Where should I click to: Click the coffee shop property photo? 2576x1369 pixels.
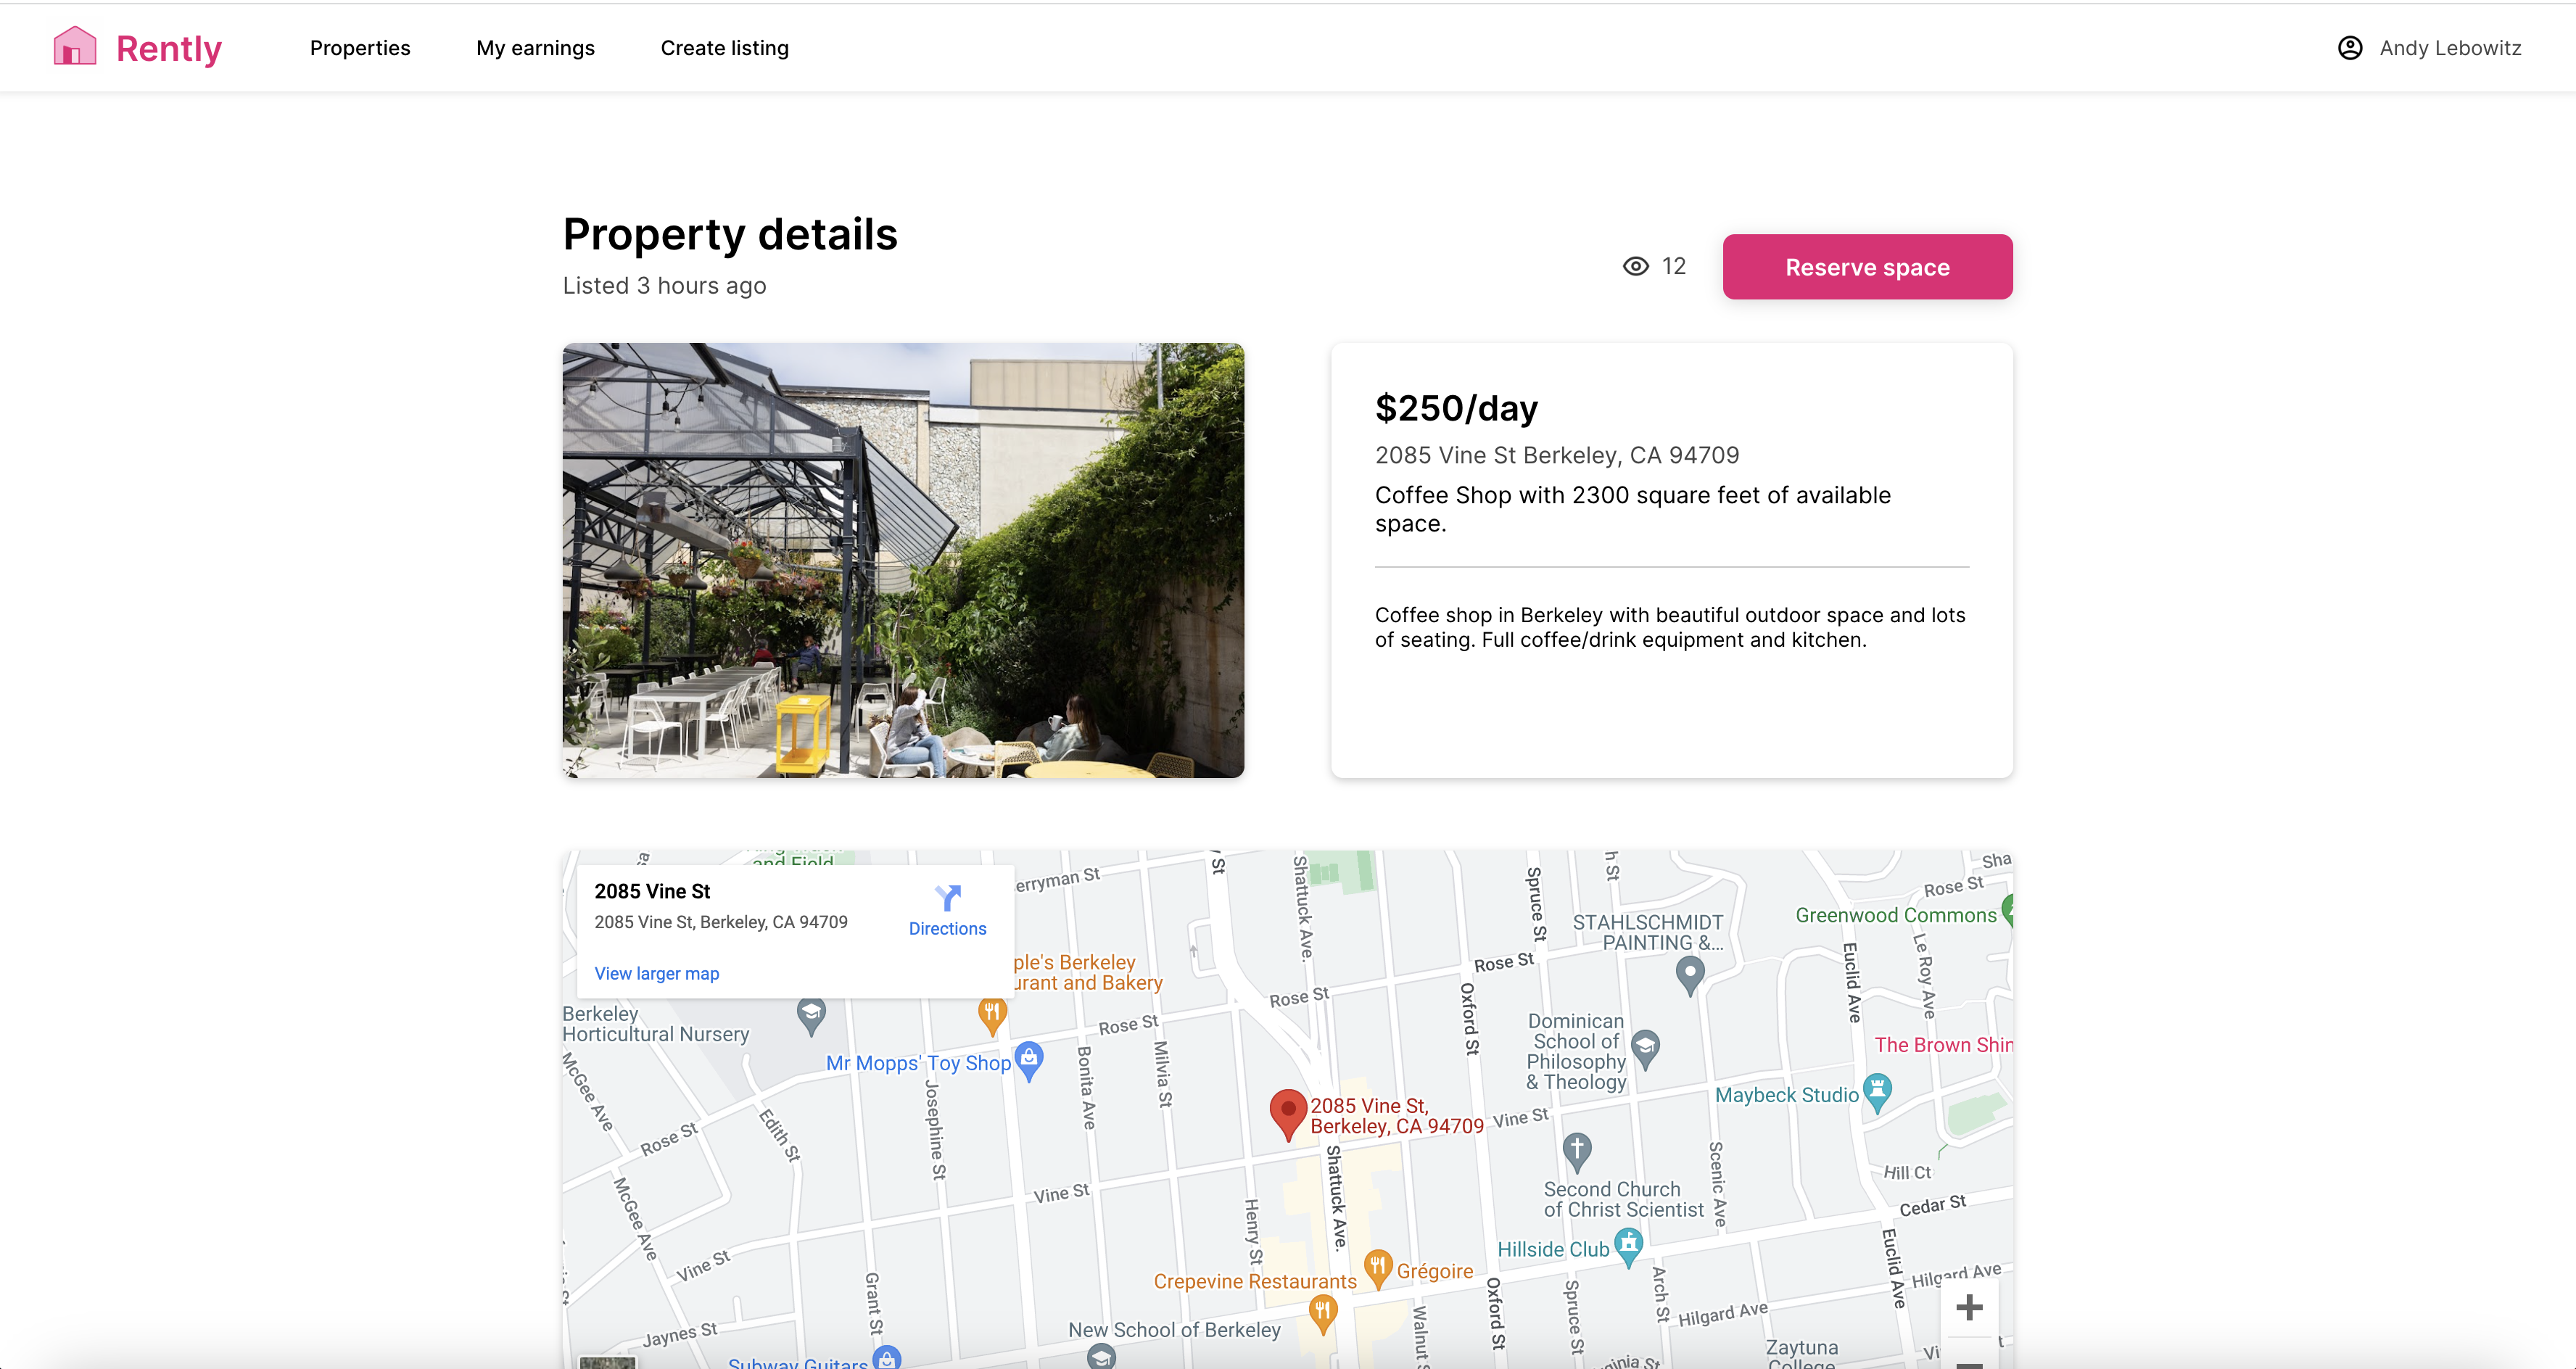(x=903, y=560)
